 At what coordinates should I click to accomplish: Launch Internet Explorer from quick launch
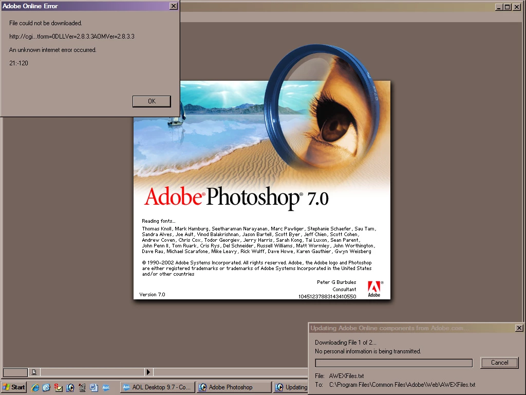35,388
